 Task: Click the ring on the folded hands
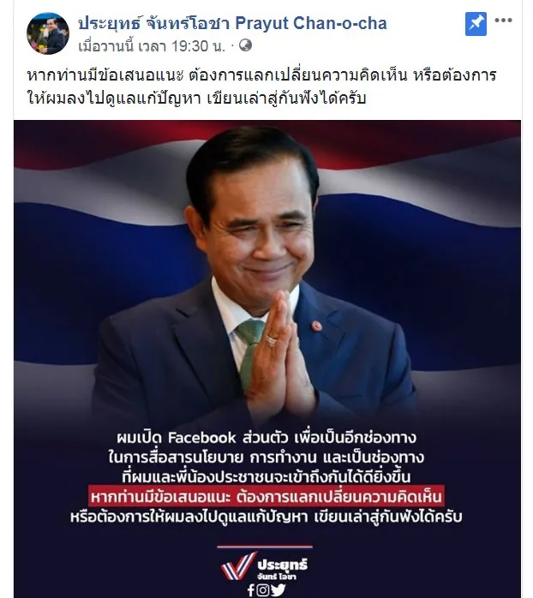click(272, 340)
